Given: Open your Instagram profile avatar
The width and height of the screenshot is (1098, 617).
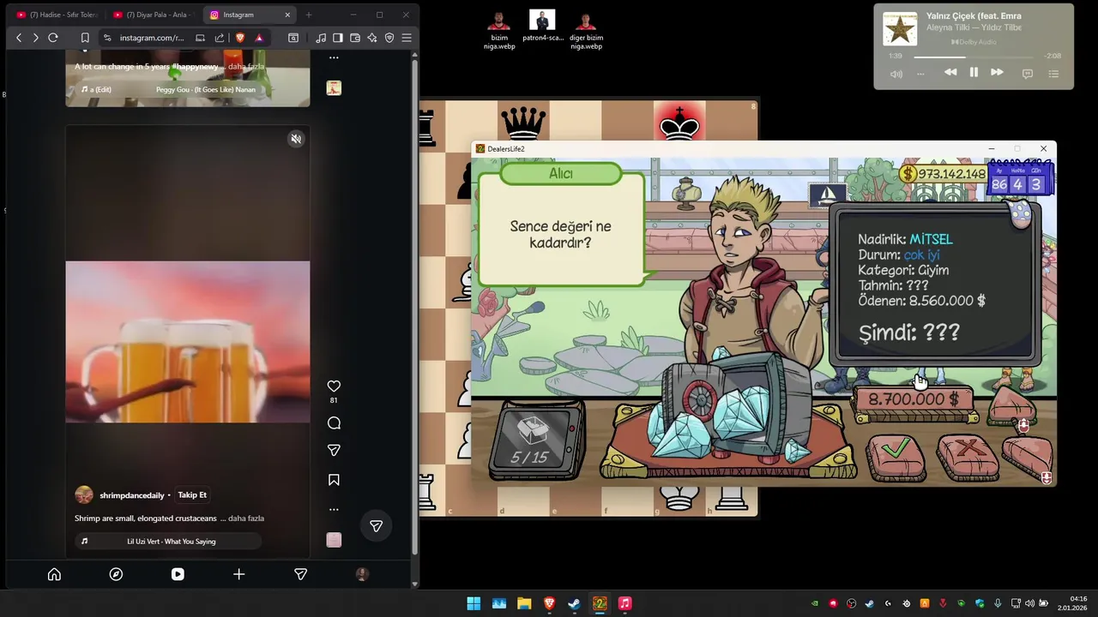Looking at the screenshot, I should [362, 574].
